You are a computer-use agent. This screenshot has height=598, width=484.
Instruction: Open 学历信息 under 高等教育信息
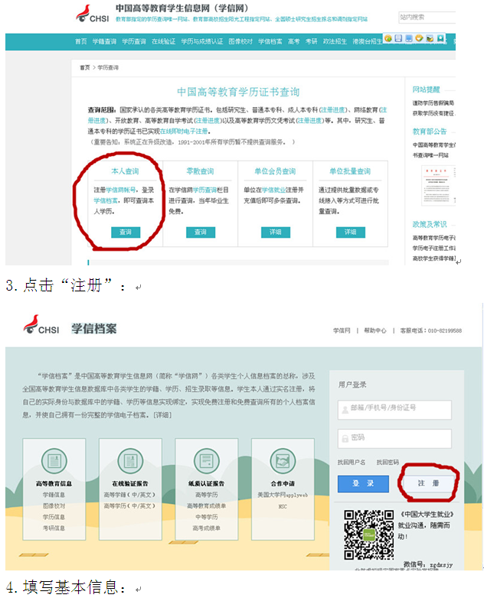point(54,517)
